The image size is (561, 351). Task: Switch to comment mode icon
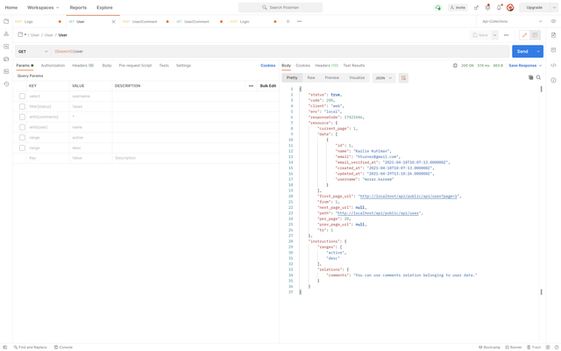pos(535,35)
